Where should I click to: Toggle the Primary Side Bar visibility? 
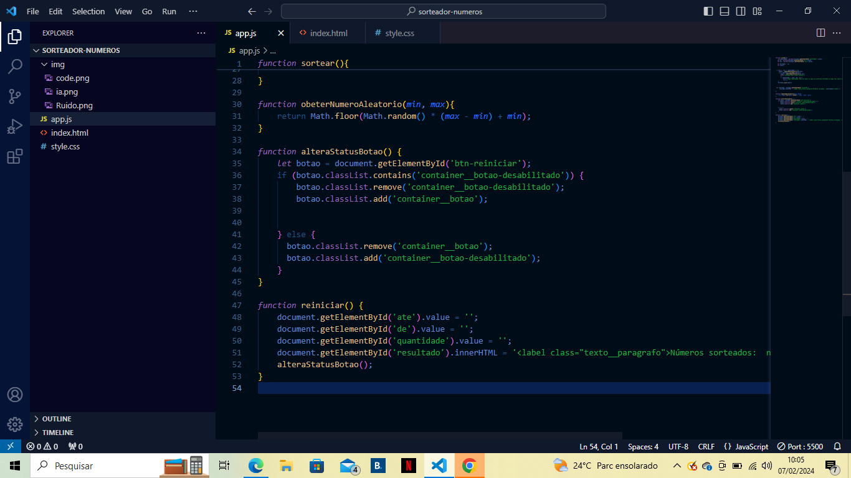pyautogui.click(x=708, y=11)
